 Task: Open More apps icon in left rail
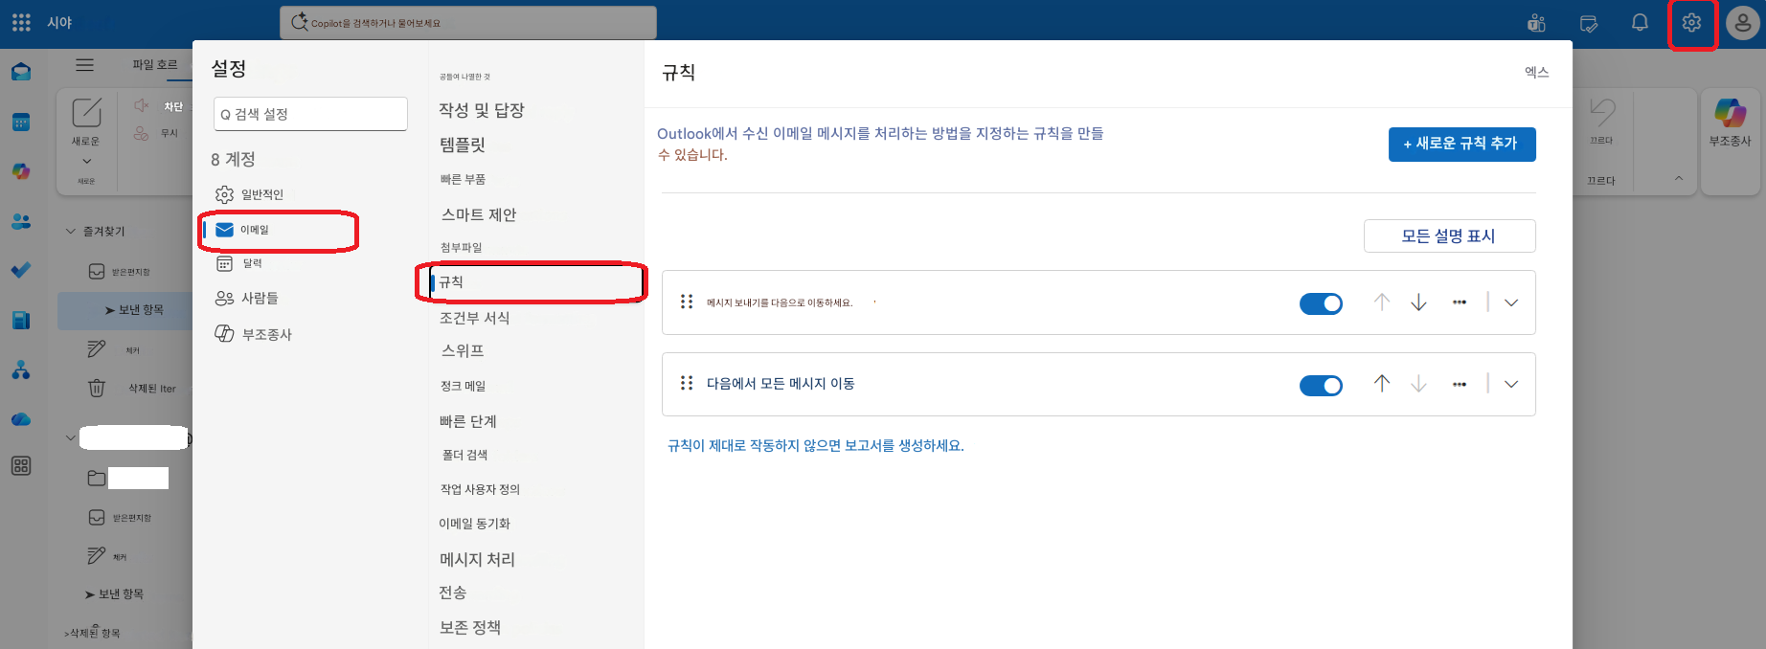coord(21,466)
